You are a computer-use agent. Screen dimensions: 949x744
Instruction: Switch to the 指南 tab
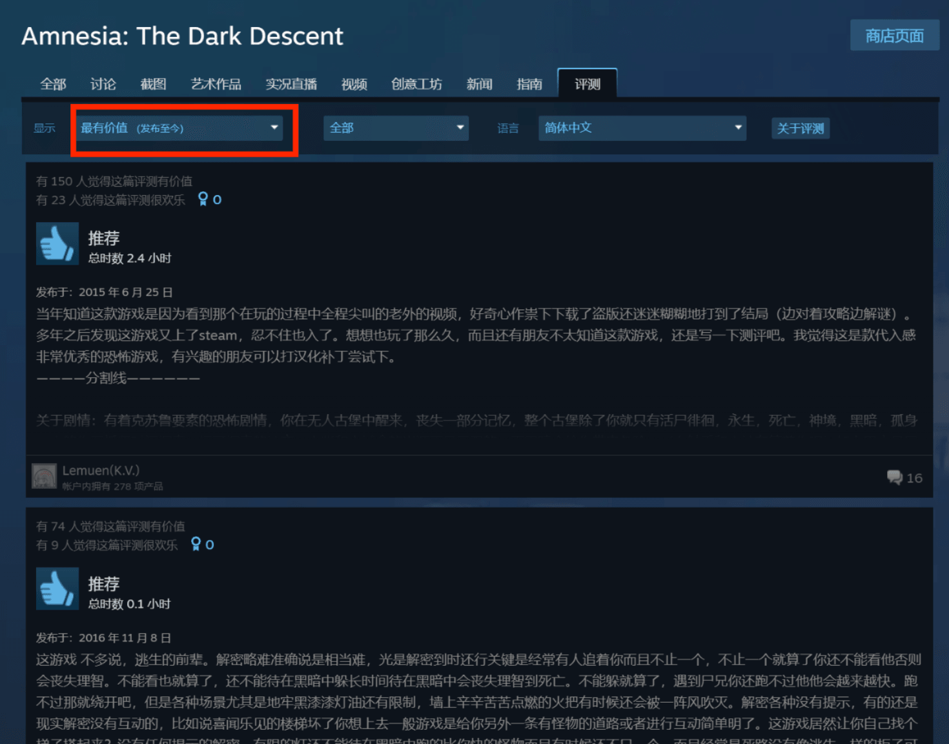click(x=530, y=84)
